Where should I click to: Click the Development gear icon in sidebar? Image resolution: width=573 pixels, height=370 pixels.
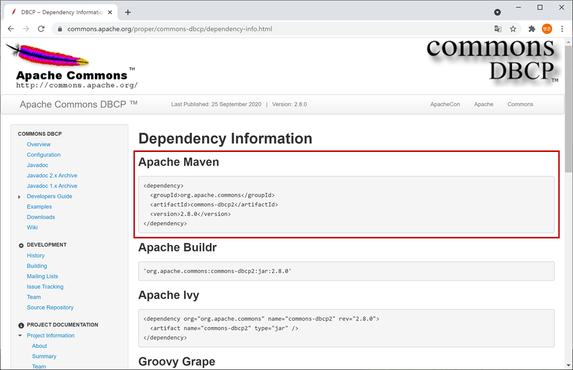(21, 246)
